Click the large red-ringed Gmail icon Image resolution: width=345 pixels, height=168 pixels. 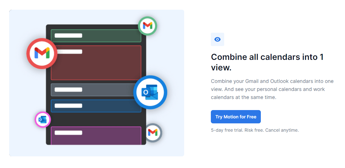42,53
